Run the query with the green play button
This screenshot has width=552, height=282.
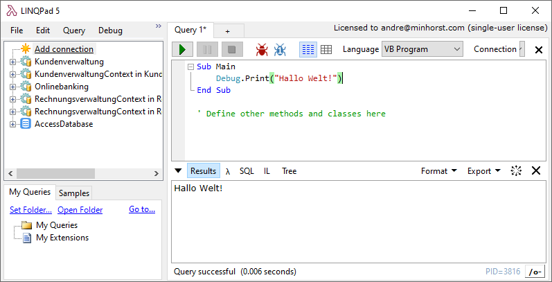click(x=182, y=49)
